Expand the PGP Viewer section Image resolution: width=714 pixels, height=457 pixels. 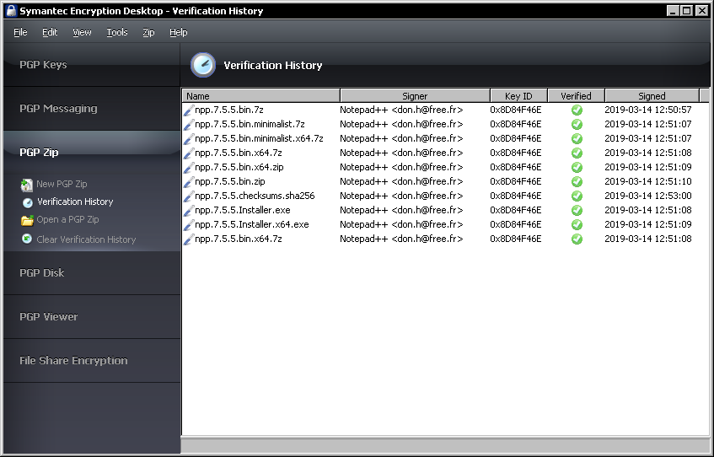coord(92,317)
